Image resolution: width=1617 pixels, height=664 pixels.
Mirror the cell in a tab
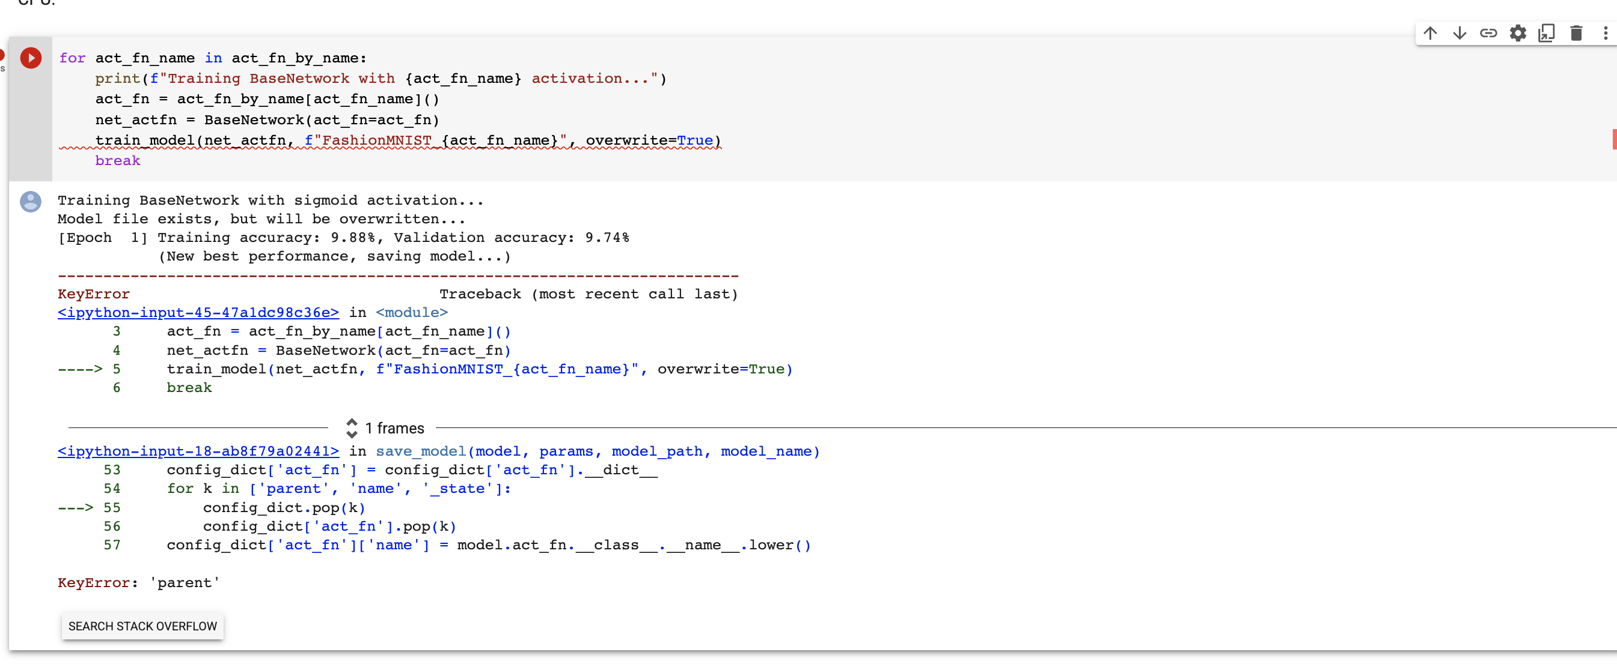click(1547, 33)
